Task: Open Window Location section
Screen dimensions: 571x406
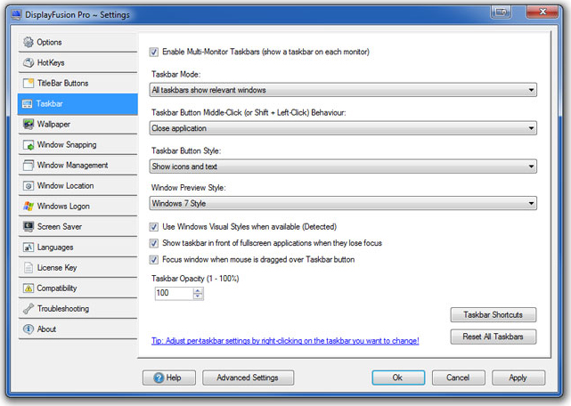Action: click(x=77, y=186)
